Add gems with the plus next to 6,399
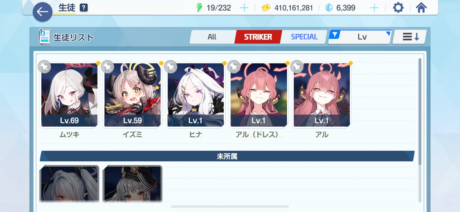Image resolution: width=460 pixels, height=212 pixels. [374, 8]
